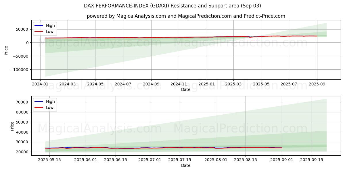Viewport: 345px width, 172px height.
Task: Click the '2024-11' date tick label
Action: [179, 84]
